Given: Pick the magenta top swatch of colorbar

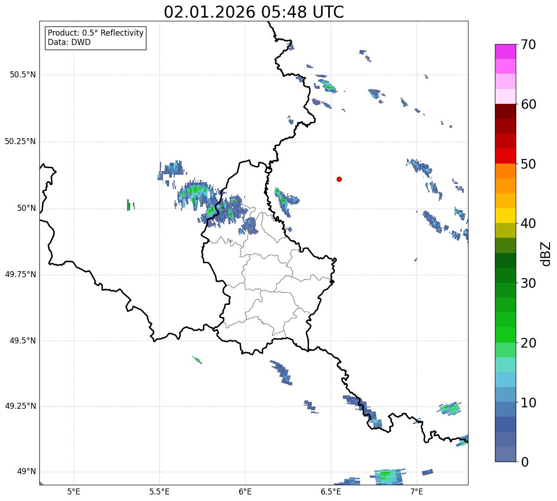Looking at the screenshot, I should [506, 51].
